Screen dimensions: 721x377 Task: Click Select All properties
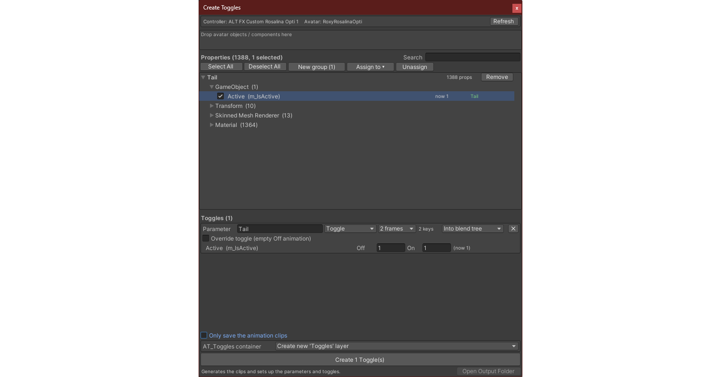[220, 67]
